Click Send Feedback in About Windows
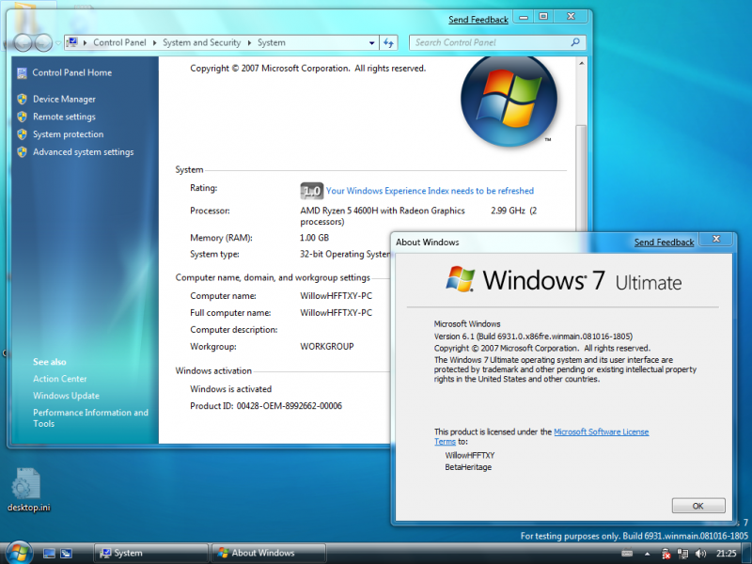The width and height of the screenshot is (752, 564). [665, 243]
